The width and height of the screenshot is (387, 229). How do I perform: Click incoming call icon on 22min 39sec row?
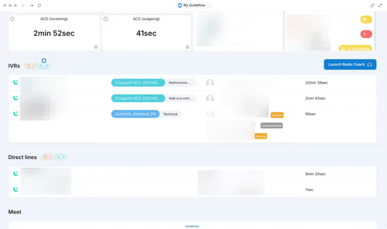[15, 82]
